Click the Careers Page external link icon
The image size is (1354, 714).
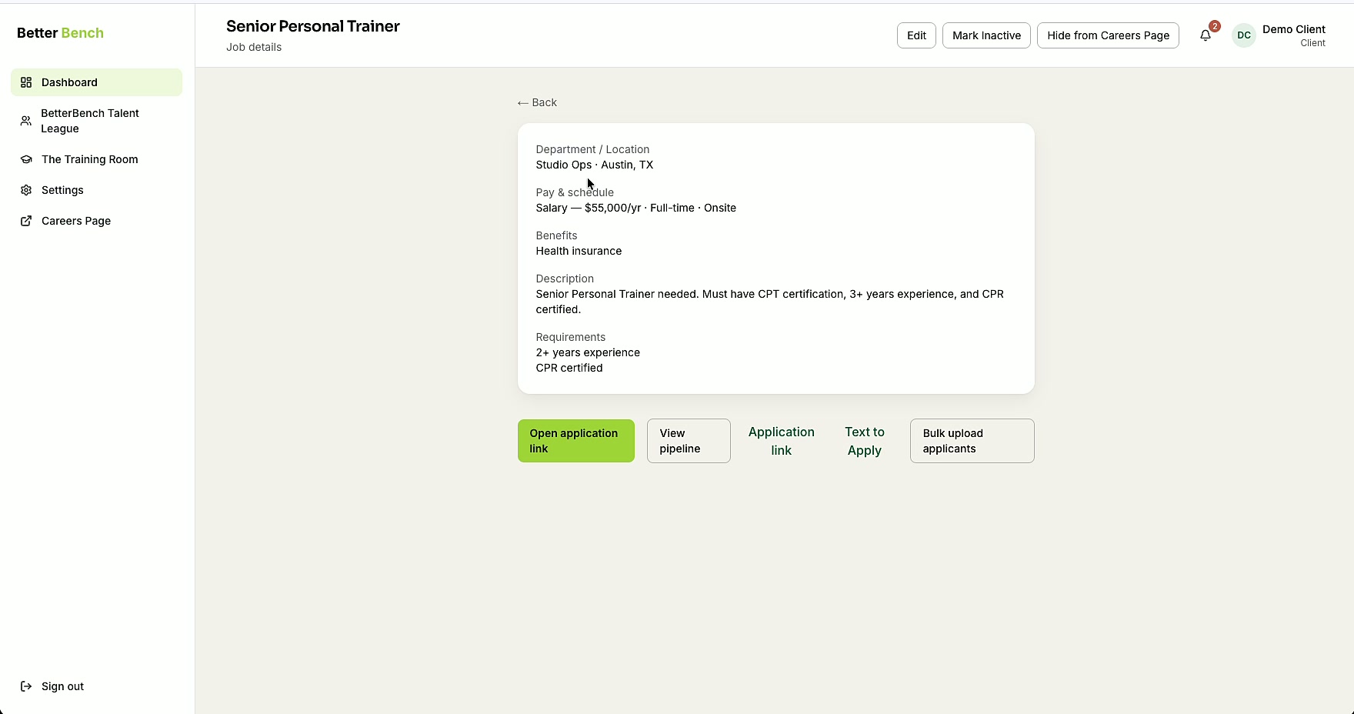26,221
